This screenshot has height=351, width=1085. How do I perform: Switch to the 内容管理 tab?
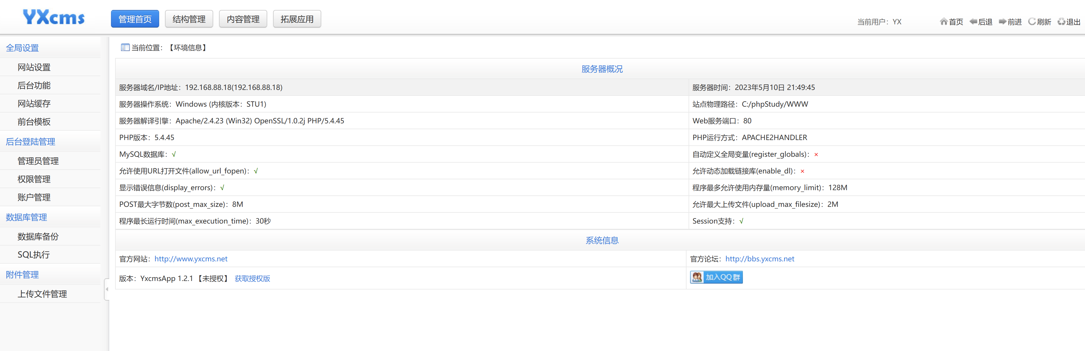tap(243, 19)
